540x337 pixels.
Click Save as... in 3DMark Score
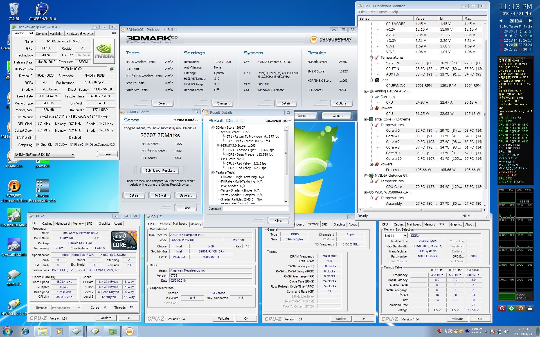point(186,195)
